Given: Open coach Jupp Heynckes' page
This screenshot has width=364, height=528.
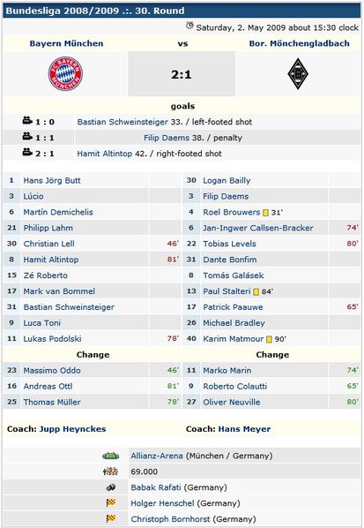Looking at the screenshot, I should point(72,429).
